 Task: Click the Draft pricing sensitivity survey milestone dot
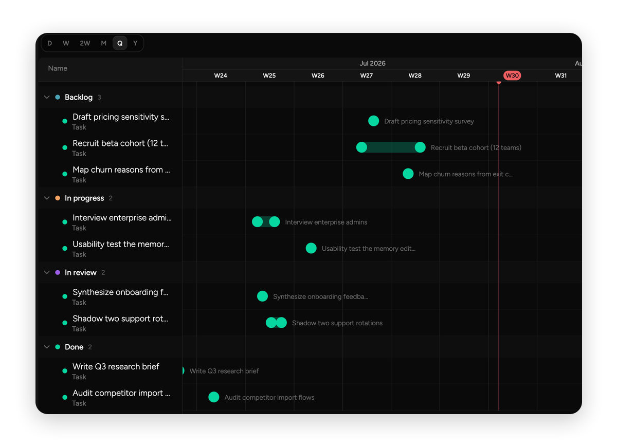[x=374, y=121]
